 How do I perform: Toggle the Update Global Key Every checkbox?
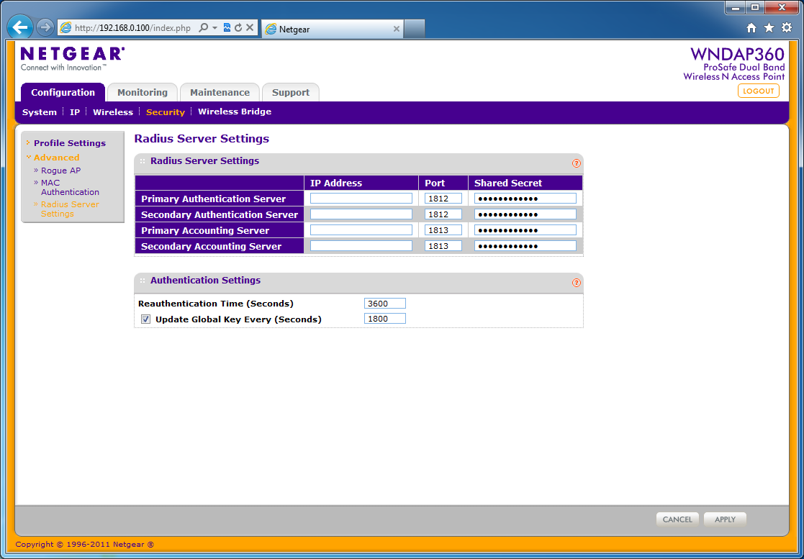146,319
